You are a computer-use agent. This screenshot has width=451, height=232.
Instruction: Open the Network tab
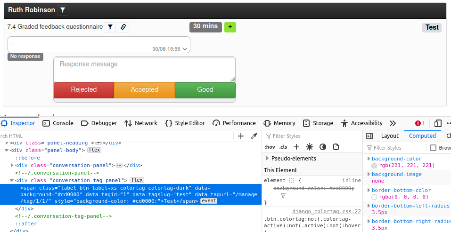click(x=140, y=123)
